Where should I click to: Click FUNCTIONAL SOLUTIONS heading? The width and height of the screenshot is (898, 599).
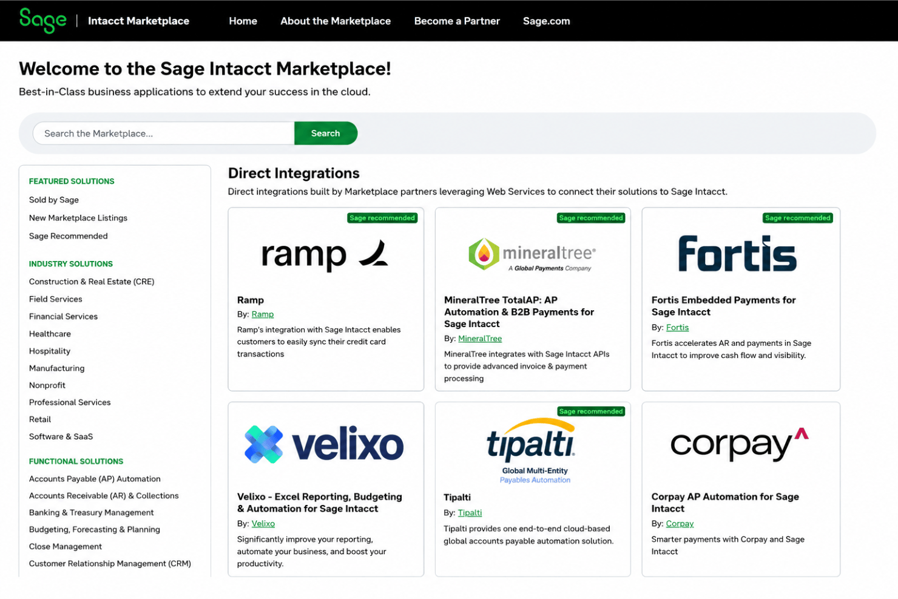point(76,461)
